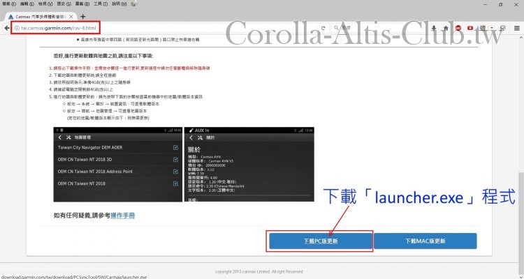
Task: Click the 下載MAC版更新 button
Action: (x=425, y=241)
